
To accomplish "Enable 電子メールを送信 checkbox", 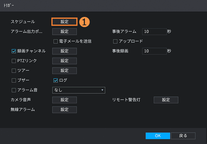I will point(56,41).
